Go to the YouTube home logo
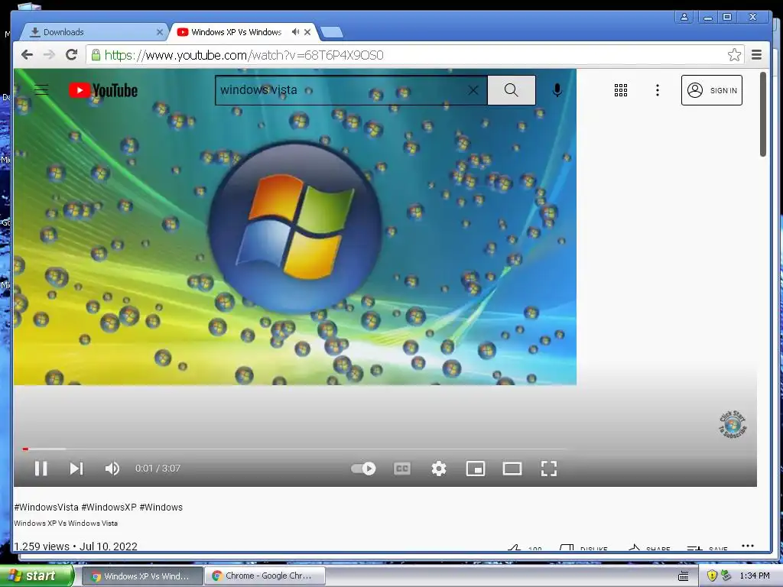 (x=103, y=90)
